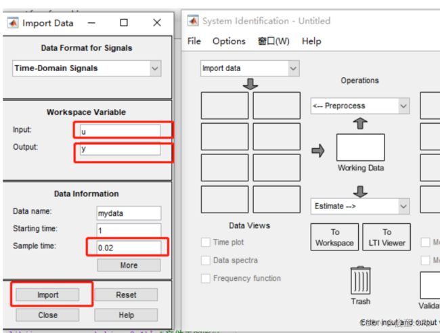Click the Close button in Import Data
This screenshot has width=440, height=333.
pyautogui.click(x=47, y=315)
